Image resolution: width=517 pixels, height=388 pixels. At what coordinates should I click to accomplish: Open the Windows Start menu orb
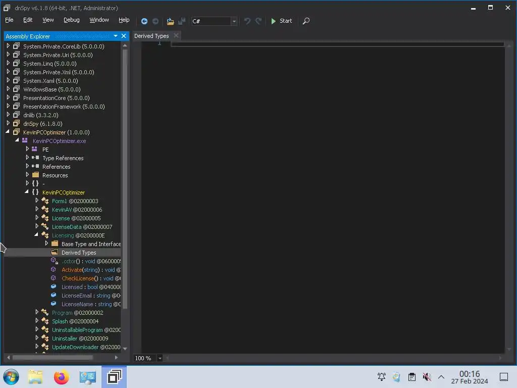pos(11,377)
